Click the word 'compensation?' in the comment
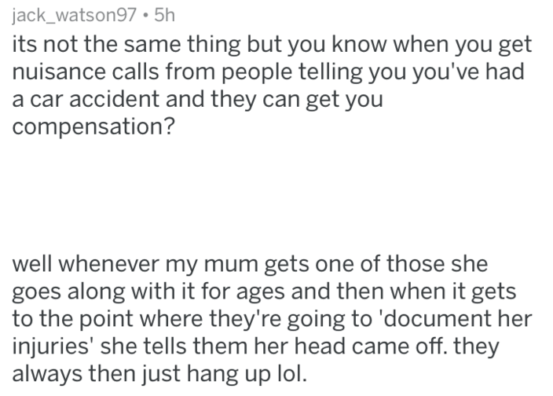 tap(93, 128)
